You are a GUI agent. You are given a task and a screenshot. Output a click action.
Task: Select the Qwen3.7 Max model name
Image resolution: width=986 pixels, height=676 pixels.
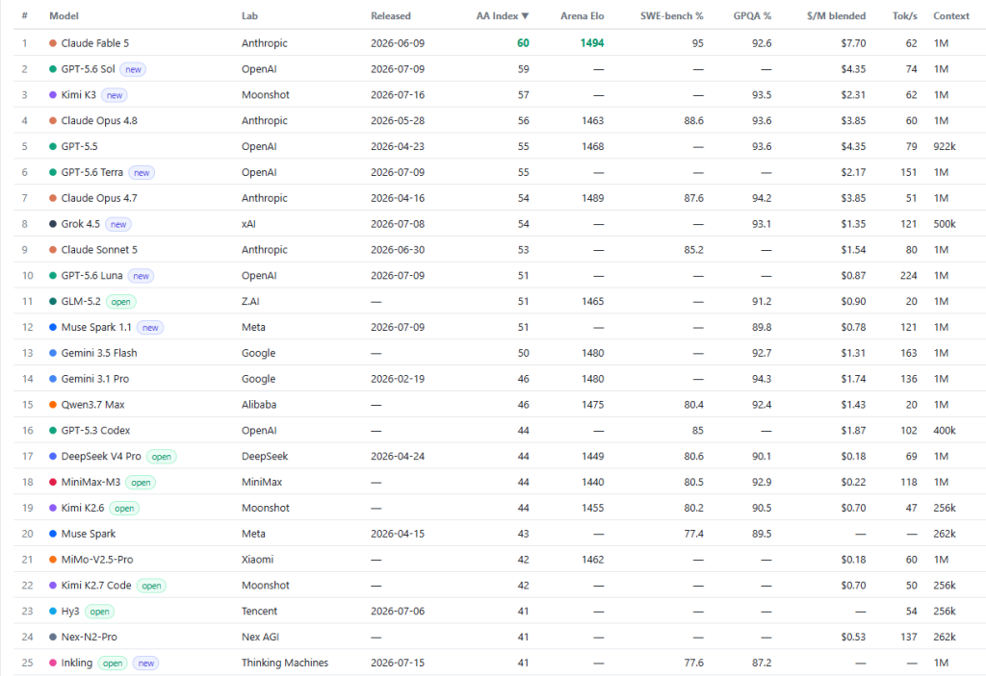click(x=92, y=405)
